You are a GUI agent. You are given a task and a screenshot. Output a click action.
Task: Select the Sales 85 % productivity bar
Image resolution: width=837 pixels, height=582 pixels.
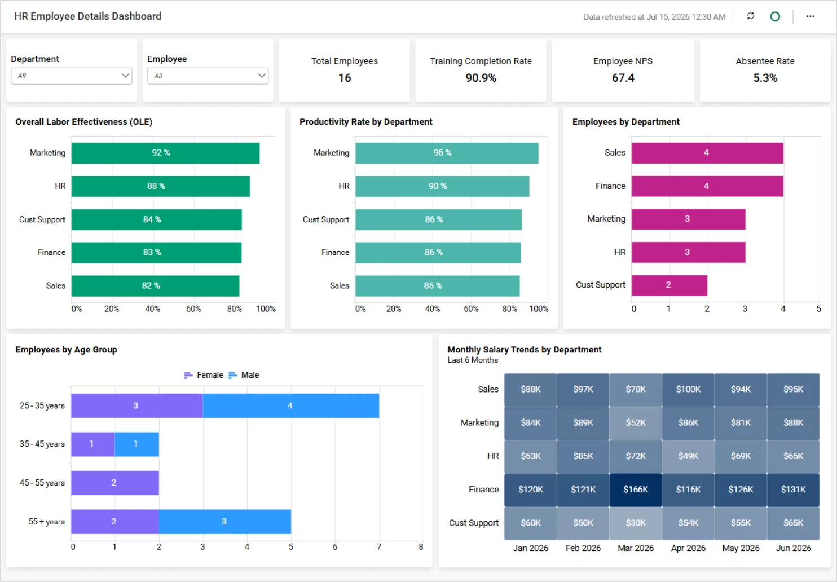pyautogui.click(x=437, y=286)
